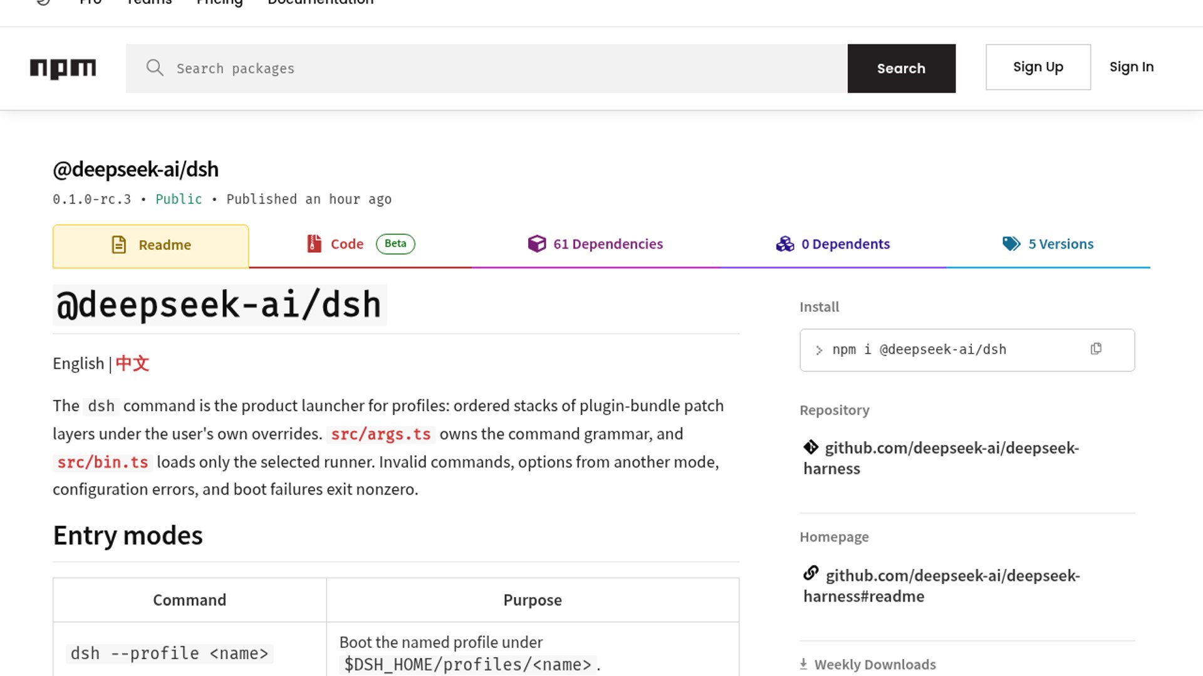Click the Search button
The height and width of the screenshot is (676, 1203).
tap(901, 68)
